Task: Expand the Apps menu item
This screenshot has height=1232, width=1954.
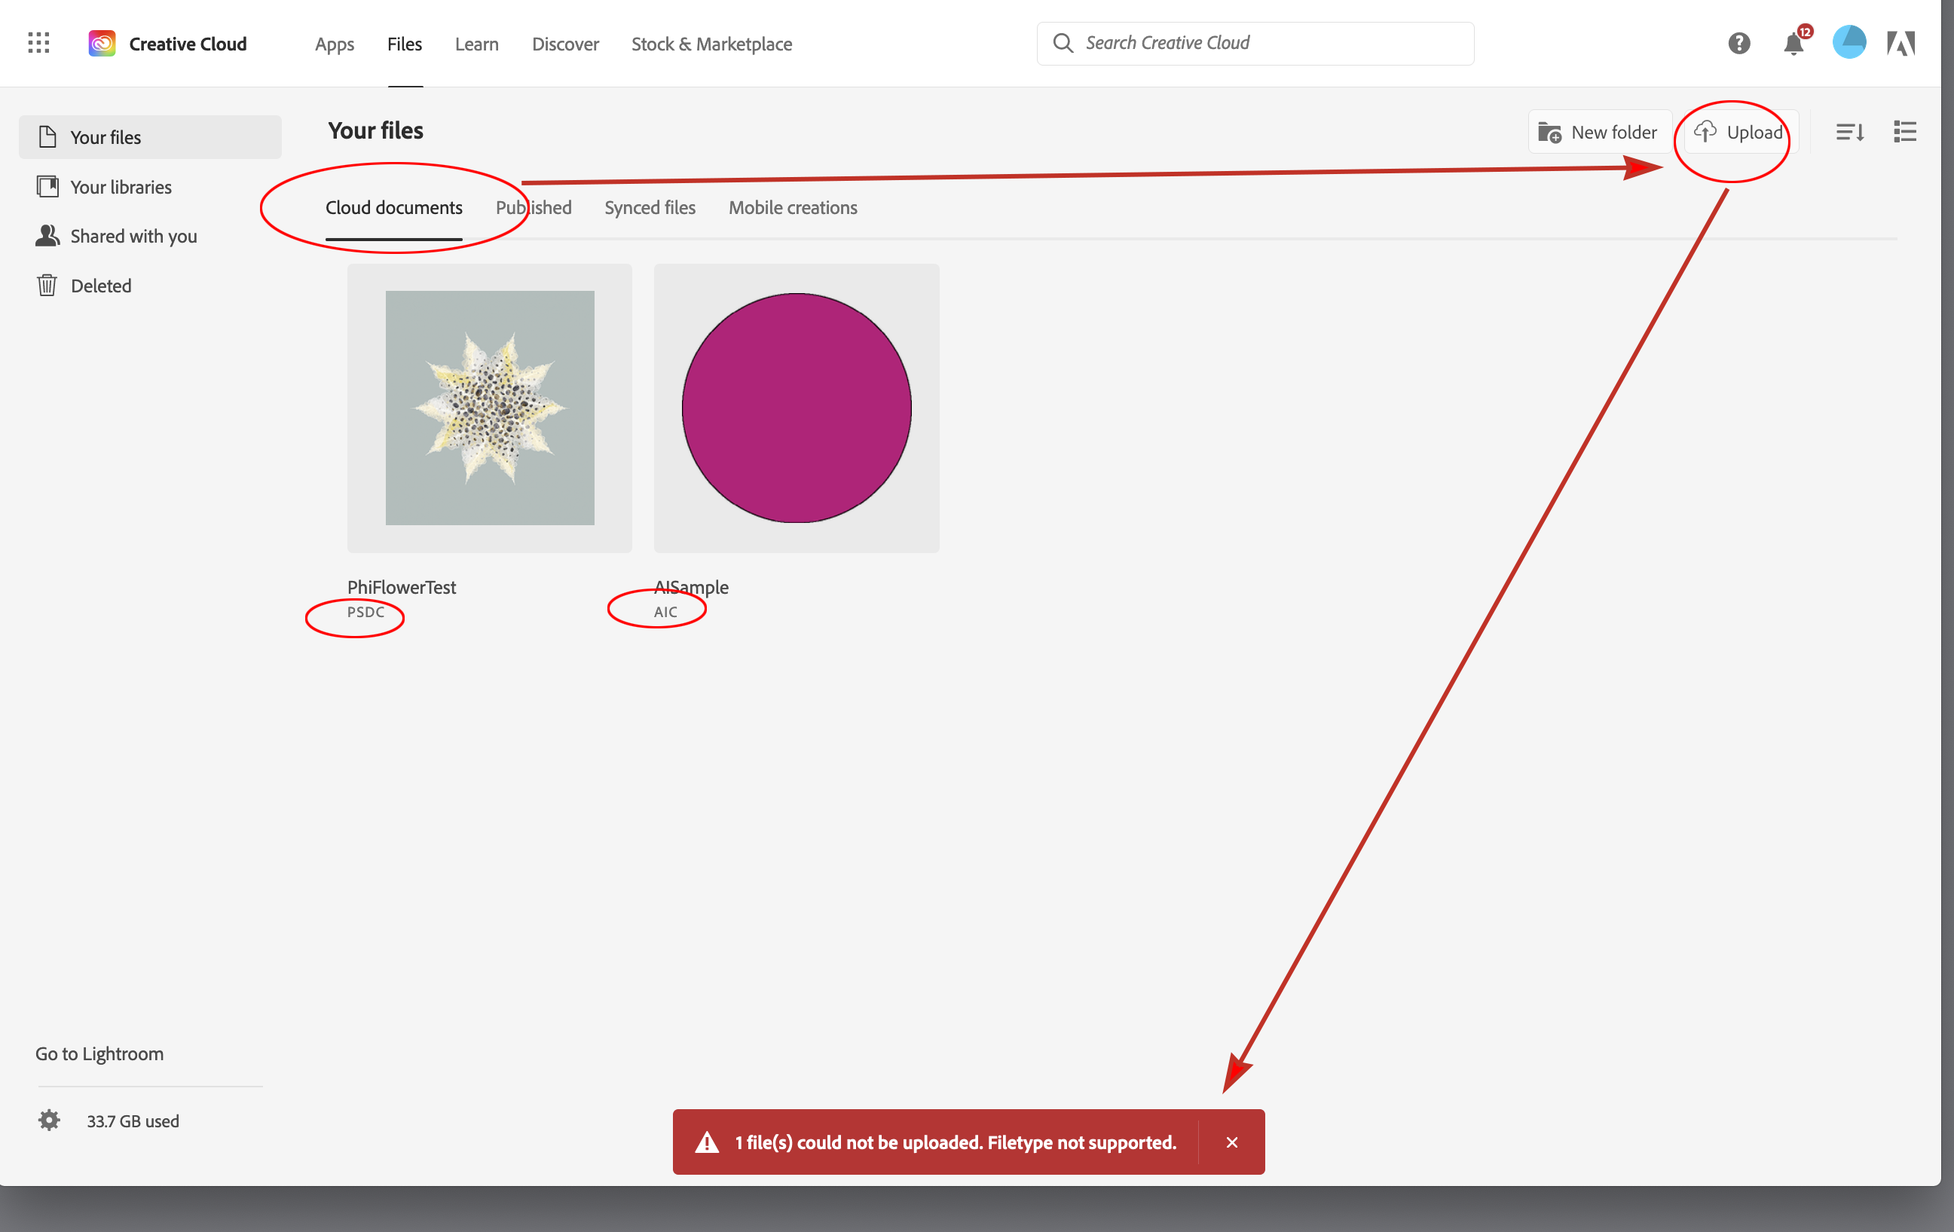Action: click(335, 43)
